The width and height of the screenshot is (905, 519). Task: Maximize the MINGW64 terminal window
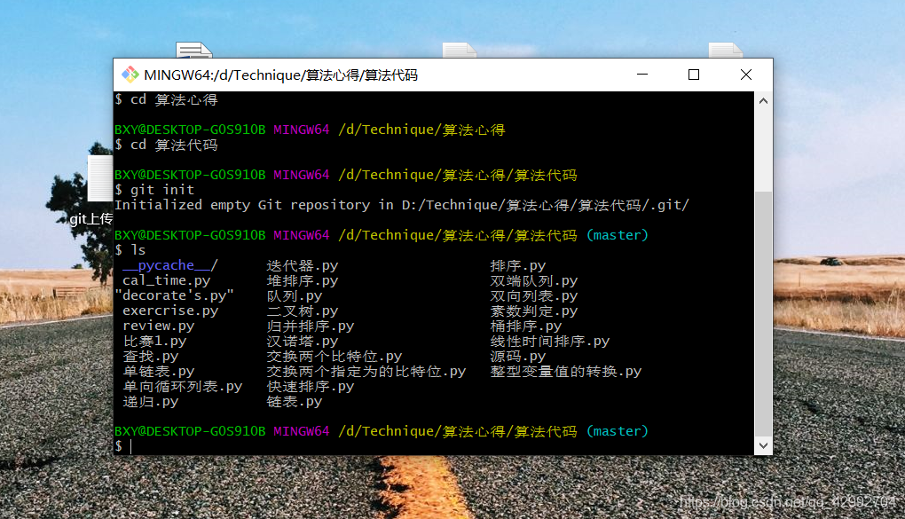(694, 75)
